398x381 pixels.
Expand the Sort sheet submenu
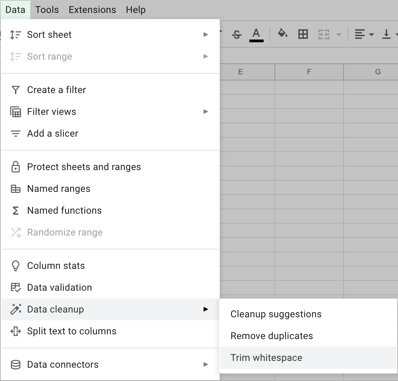205,34
